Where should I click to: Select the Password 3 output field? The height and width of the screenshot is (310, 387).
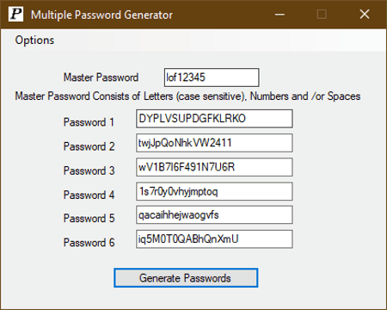point(214,167)
